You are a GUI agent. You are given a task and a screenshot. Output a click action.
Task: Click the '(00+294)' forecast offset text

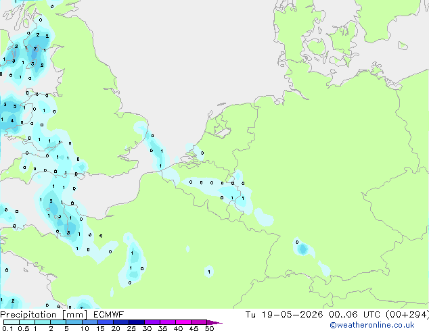(x=407, y=315)
